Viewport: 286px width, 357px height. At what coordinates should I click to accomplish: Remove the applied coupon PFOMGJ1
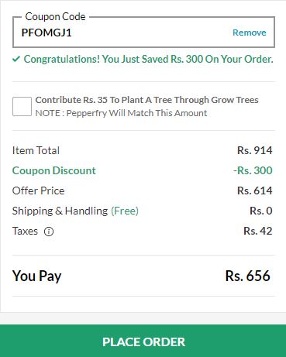pos(250,33)
